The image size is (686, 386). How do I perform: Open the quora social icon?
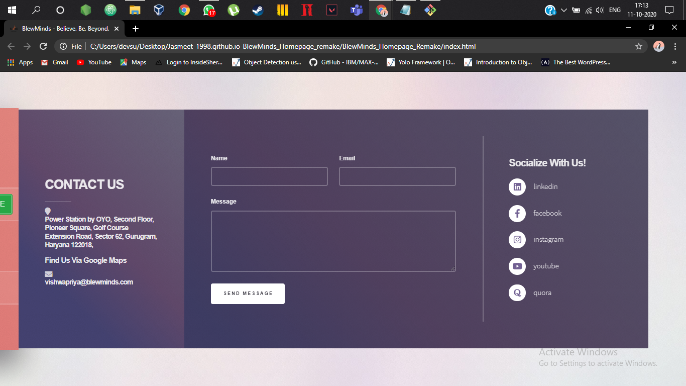click(x=517, y=293)
